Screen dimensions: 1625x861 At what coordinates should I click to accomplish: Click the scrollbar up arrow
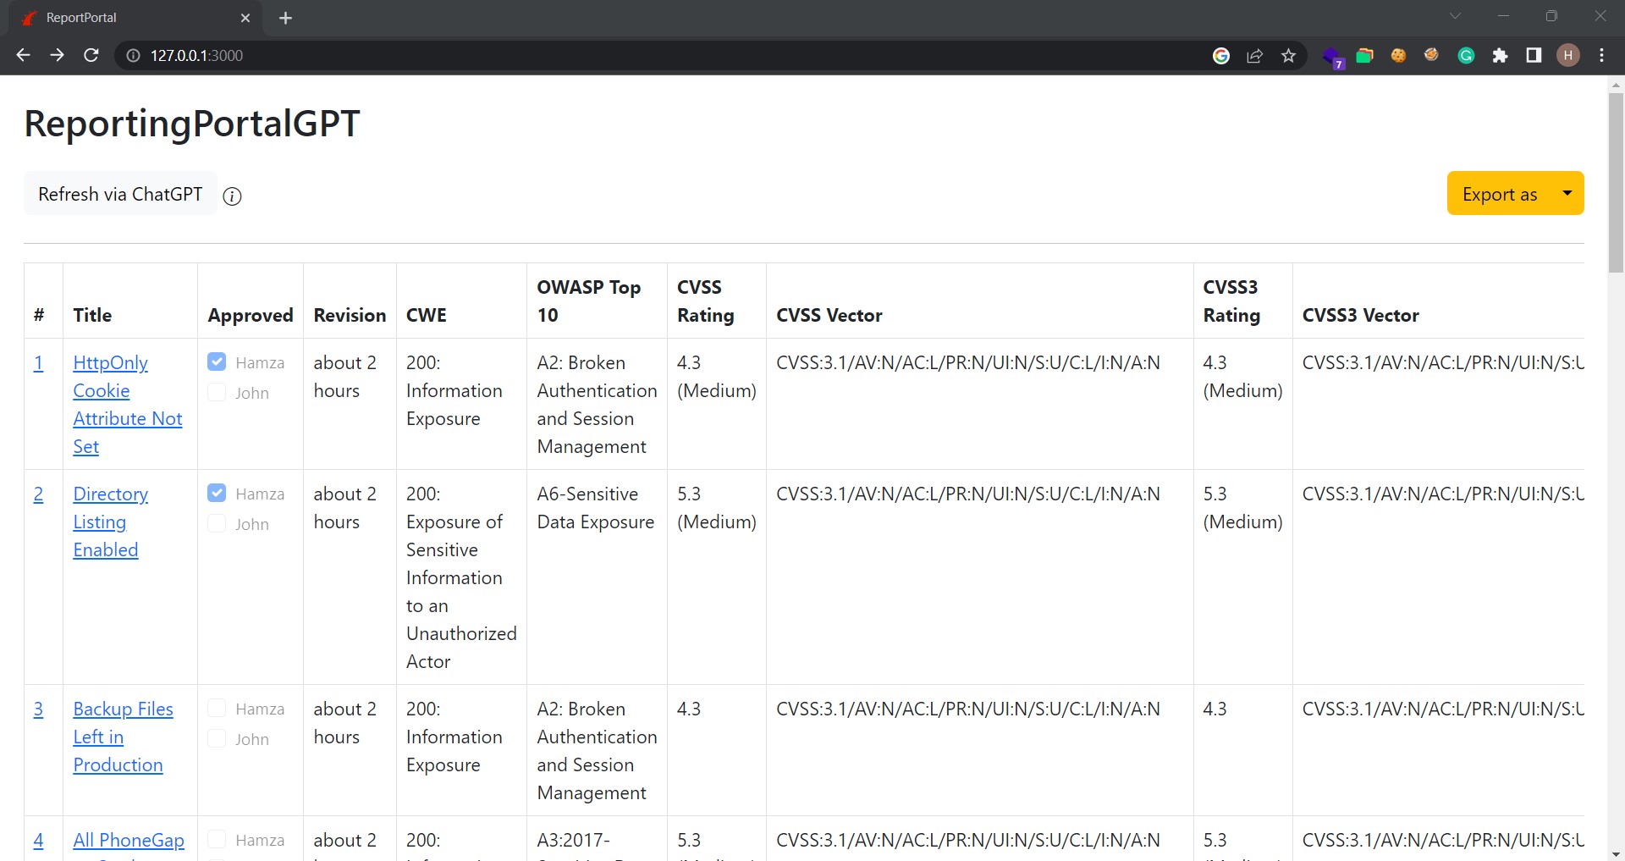1616,85
